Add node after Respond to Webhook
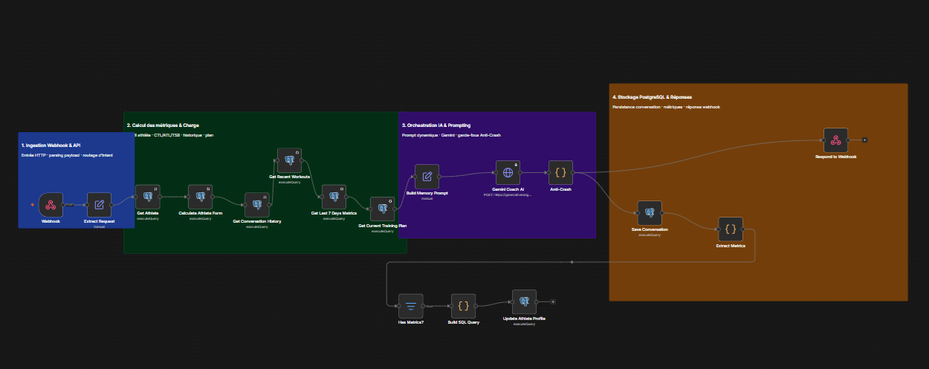Image resolution: width=929 pixels, height=369 pixels. click(864, 140)
